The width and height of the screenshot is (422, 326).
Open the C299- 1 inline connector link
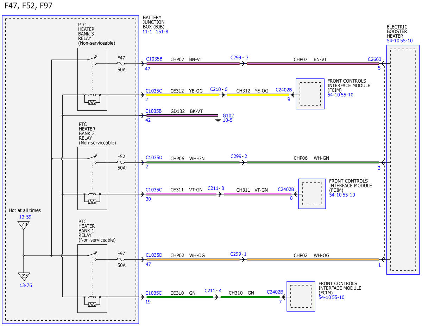pyautogui.click(x=238, y=254)
